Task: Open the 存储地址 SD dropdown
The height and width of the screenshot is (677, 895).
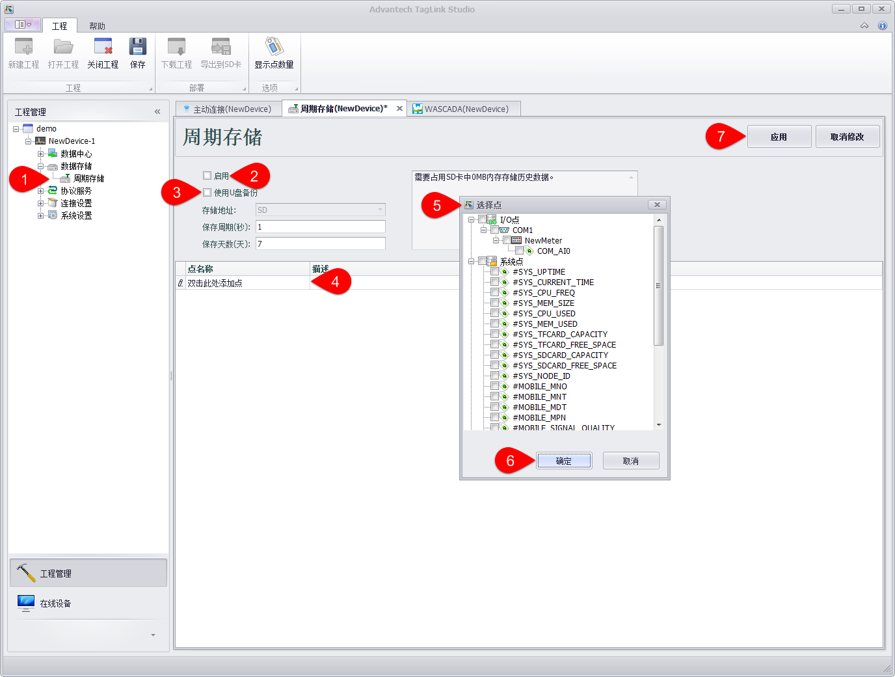Action: 380,210
